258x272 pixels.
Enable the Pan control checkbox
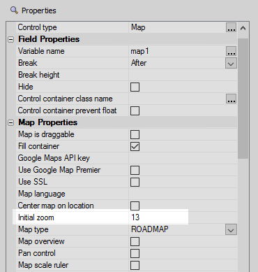135,253
